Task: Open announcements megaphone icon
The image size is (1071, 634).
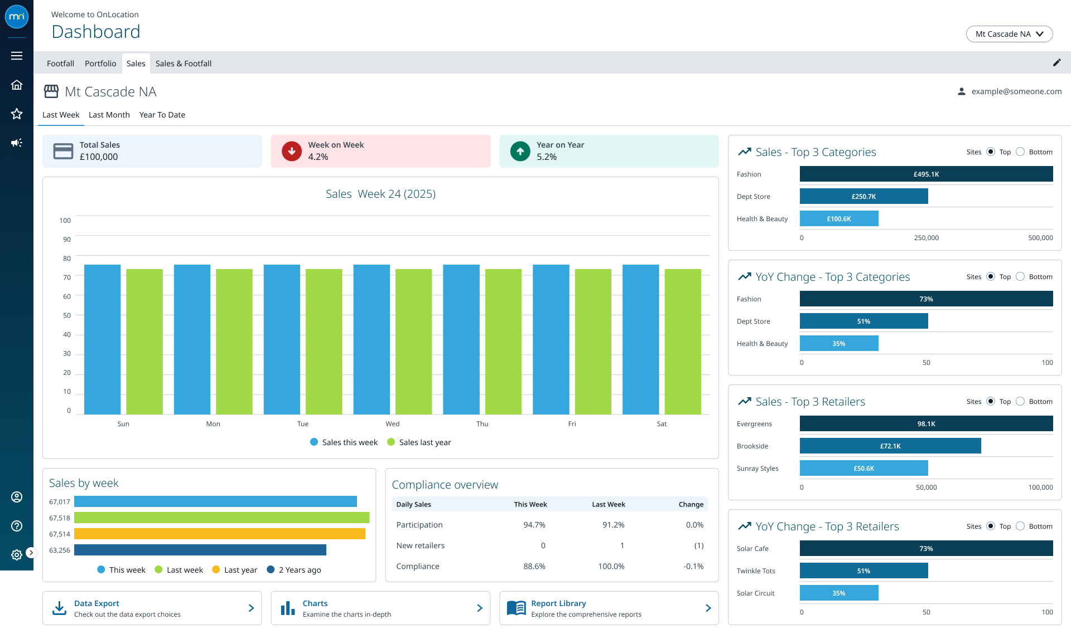Action: (x=17, y=143)
